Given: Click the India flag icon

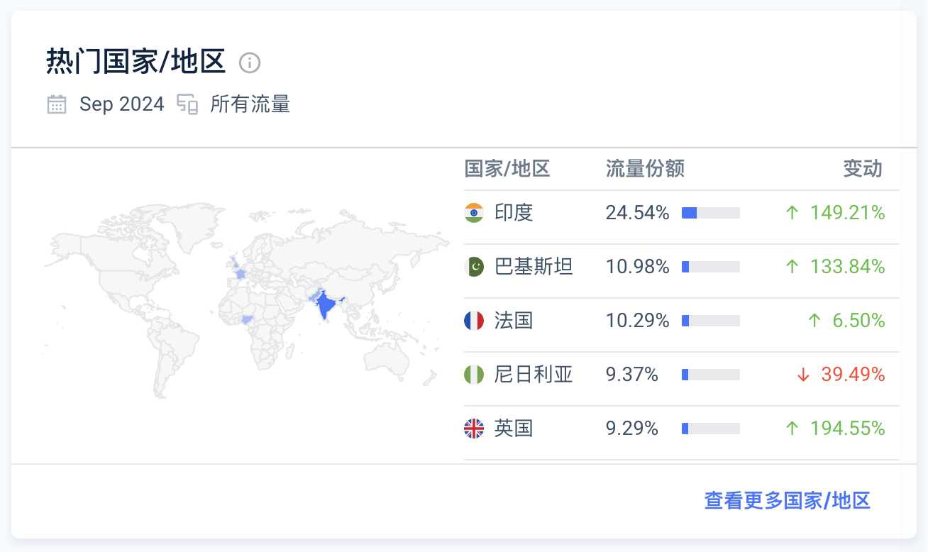Looking at the screenshot, I should [x=474, y=213].
